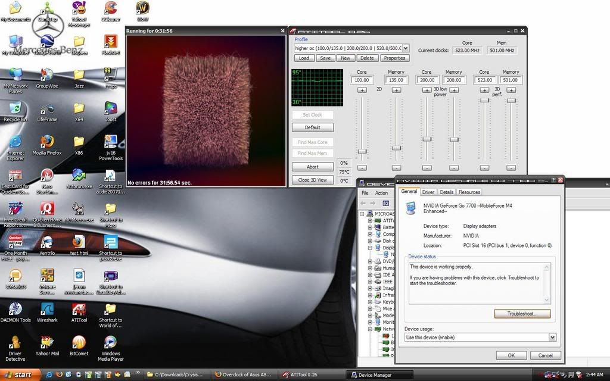Image resolution: width=610 pixels, height=381 pixels.
Task: Open the Profile dropdown in ATITool
Action: (x=405, y=48)
